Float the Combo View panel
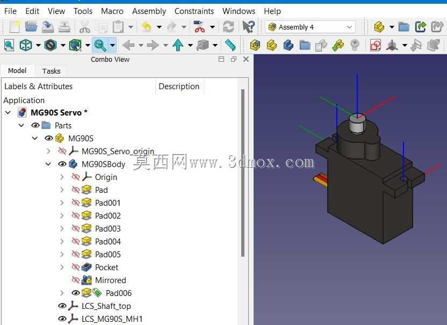The width and height of the screenshot is (447, 325). 234,59
